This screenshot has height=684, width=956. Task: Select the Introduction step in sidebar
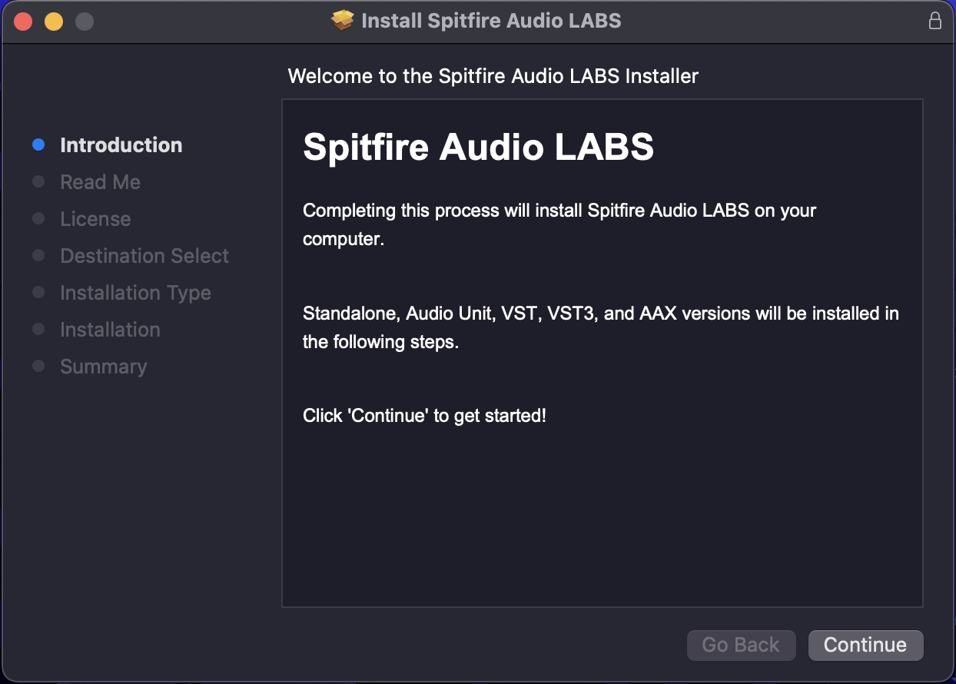[121, 145]
